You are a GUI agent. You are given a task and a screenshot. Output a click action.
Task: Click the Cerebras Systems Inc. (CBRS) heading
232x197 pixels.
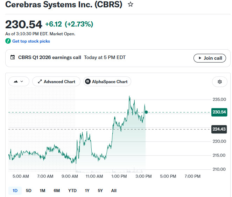64,5
